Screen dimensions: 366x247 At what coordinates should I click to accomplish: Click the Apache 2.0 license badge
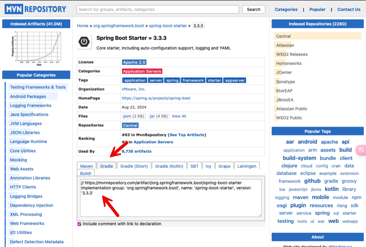[134, 62]
